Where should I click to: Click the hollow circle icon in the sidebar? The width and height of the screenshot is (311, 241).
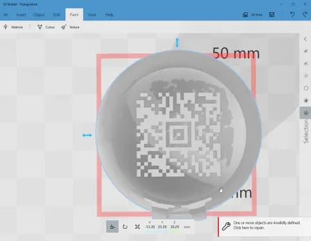(x=306, y=88)
